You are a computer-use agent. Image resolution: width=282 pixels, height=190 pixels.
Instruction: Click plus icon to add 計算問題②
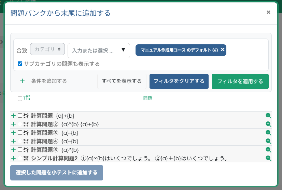[x=13, y=124]
